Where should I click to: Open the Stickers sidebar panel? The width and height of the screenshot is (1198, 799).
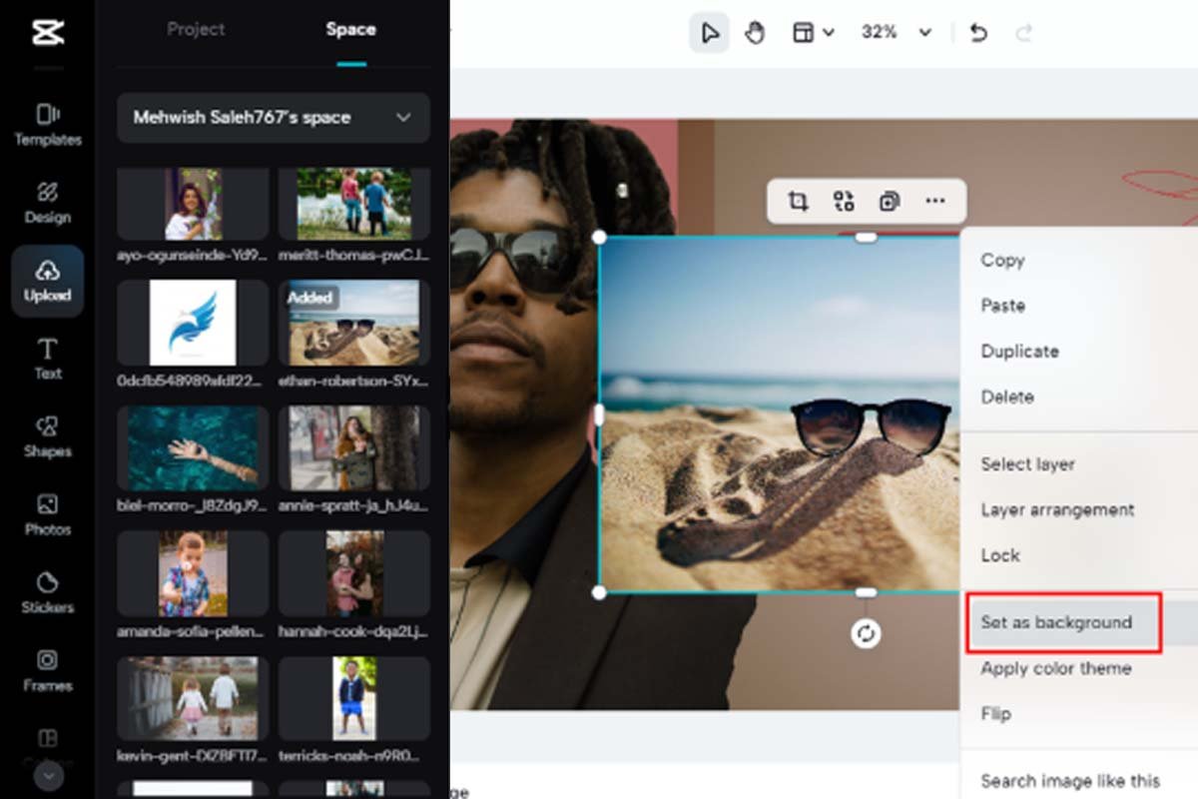pyautogui.click(x=48, y=592)
